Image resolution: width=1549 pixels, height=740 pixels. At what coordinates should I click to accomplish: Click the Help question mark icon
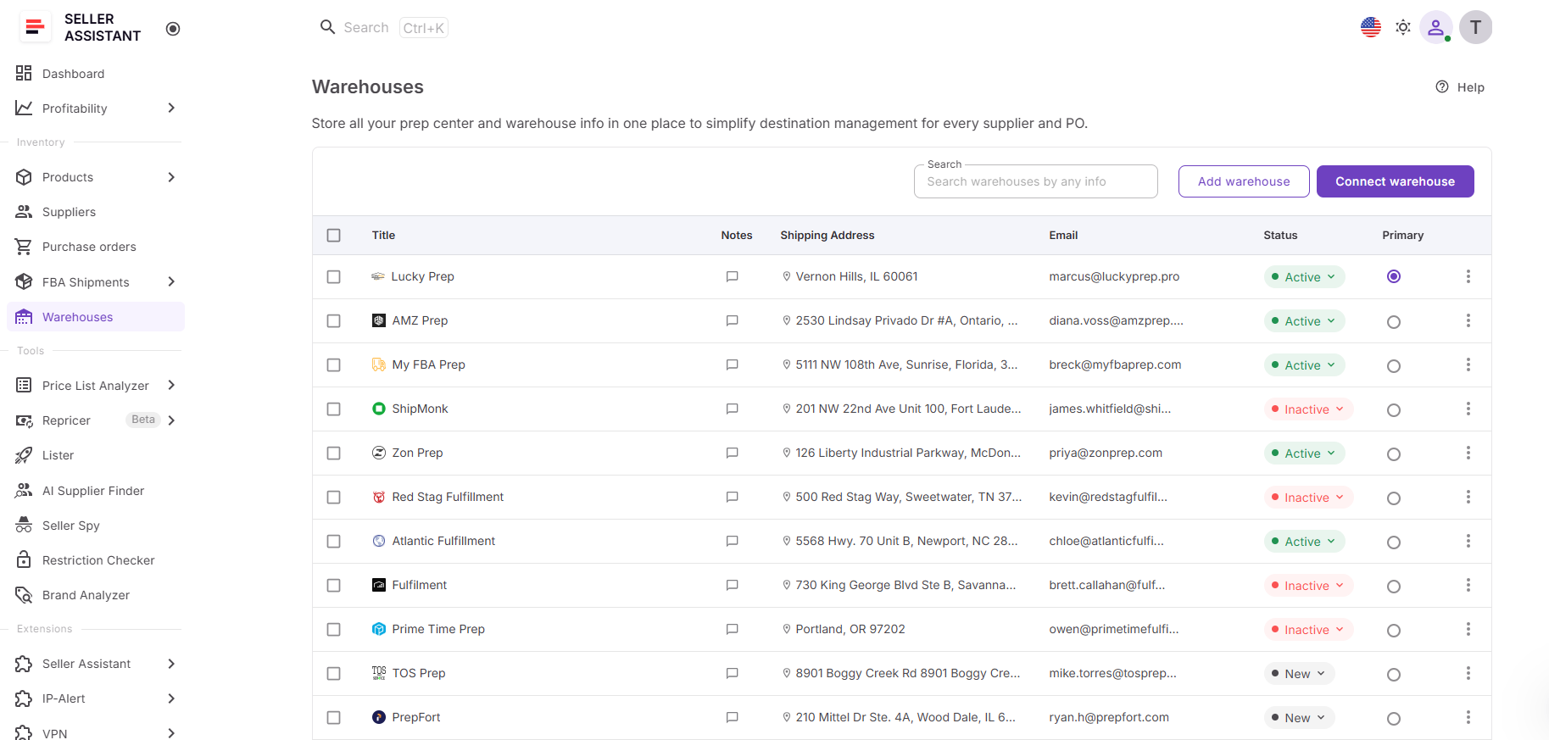[x=1442, y=86]
